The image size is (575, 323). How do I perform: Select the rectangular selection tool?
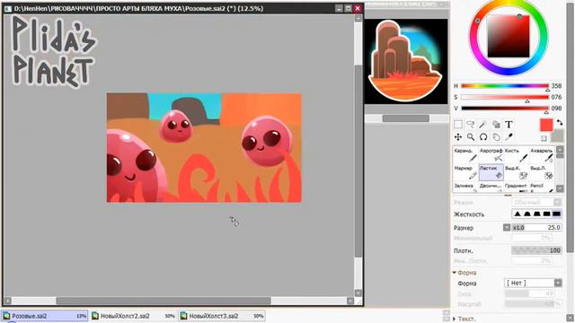(x=458, y=125)
